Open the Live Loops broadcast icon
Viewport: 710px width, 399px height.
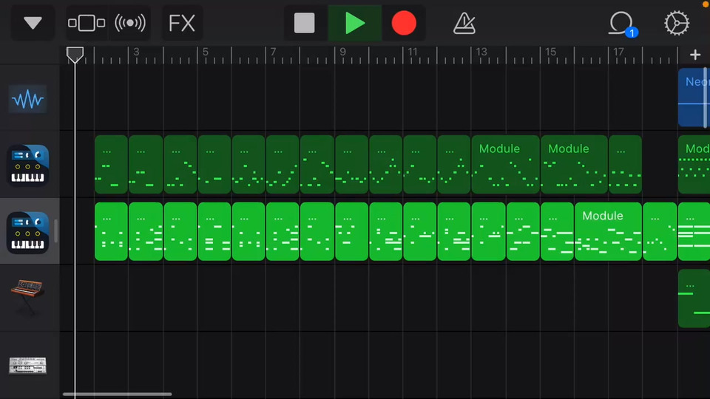click(x=130, y=23)
